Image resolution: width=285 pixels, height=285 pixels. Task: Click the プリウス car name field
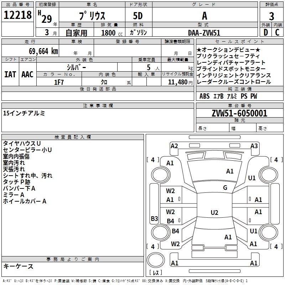coord(91,17)
